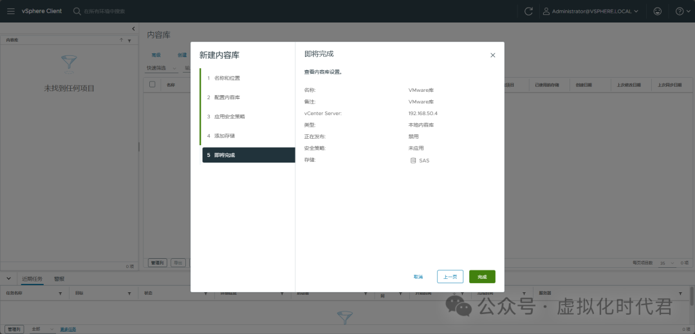Close the 新建内容库 dialog with X

[492, 55]
